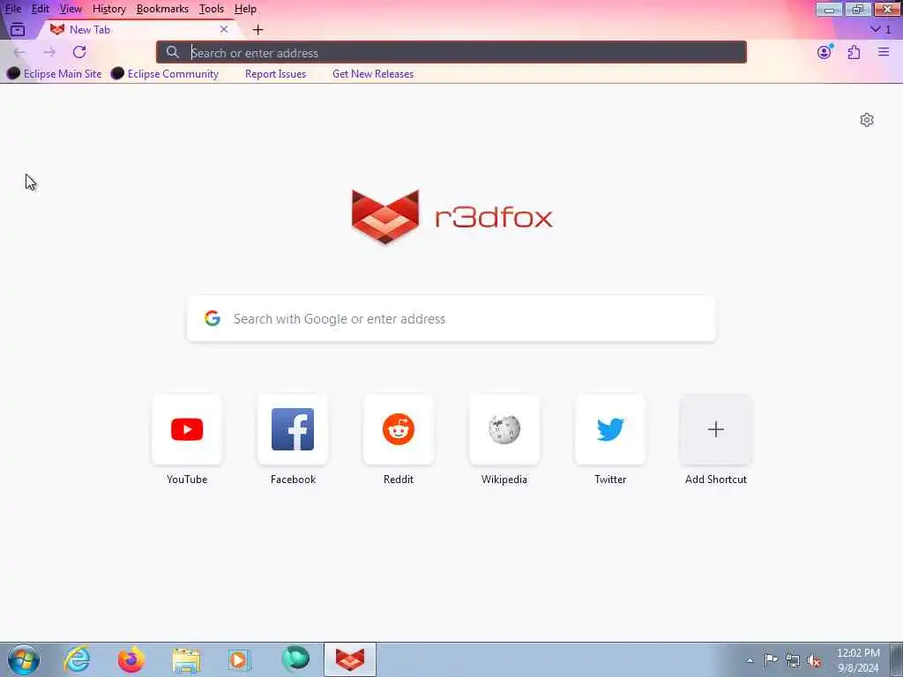This screenshot has height=677, width=903.
Task: Open the extensions puzzle icon
Action: pos(854,52)
